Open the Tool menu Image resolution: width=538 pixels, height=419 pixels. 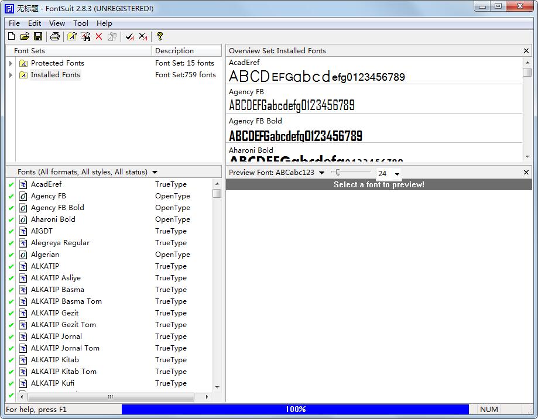tap(81, 23)
